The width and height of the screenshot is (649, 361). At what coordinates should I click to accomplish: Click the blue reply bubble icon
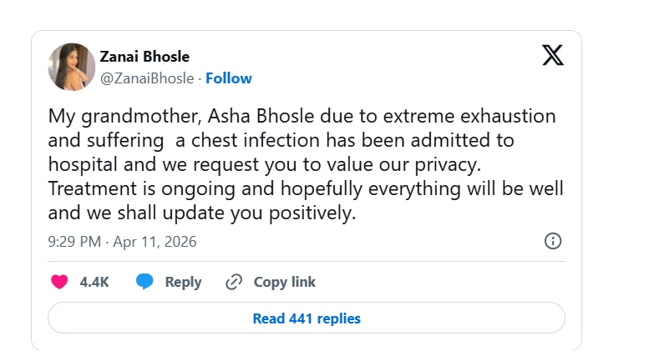[x=145, y=282]
